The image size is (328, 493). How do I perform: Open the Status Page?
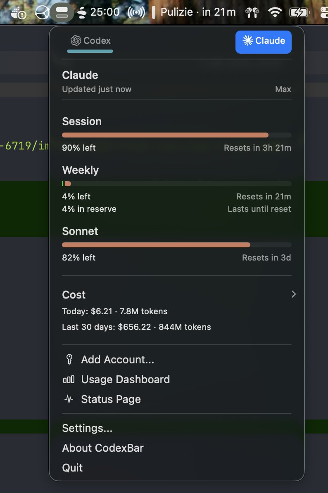click(111, 399)
